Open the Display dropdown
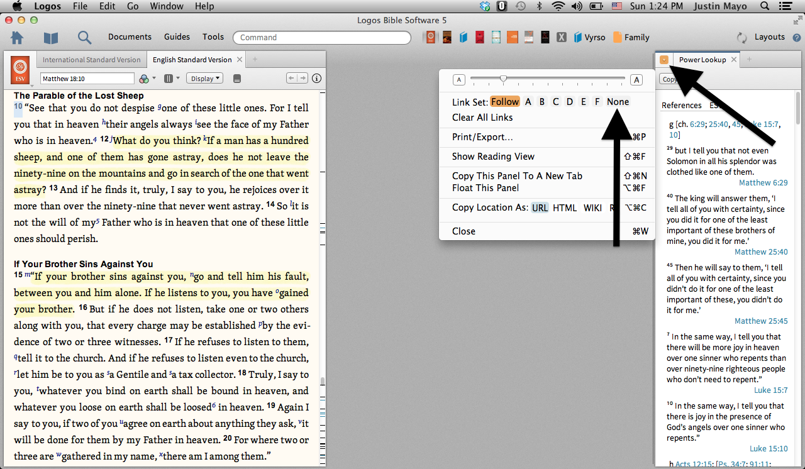 [x=206, y=79]
